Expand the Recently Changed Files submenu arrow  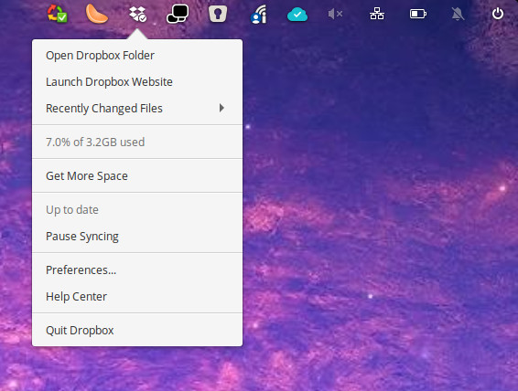221,108
